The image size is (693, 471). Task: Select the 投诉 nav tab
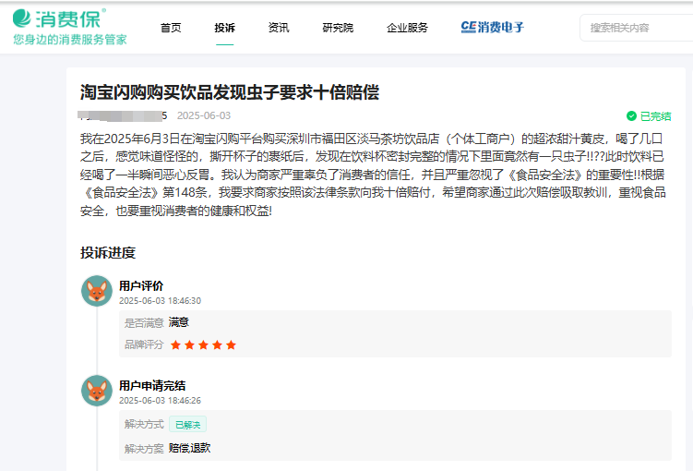224,28
